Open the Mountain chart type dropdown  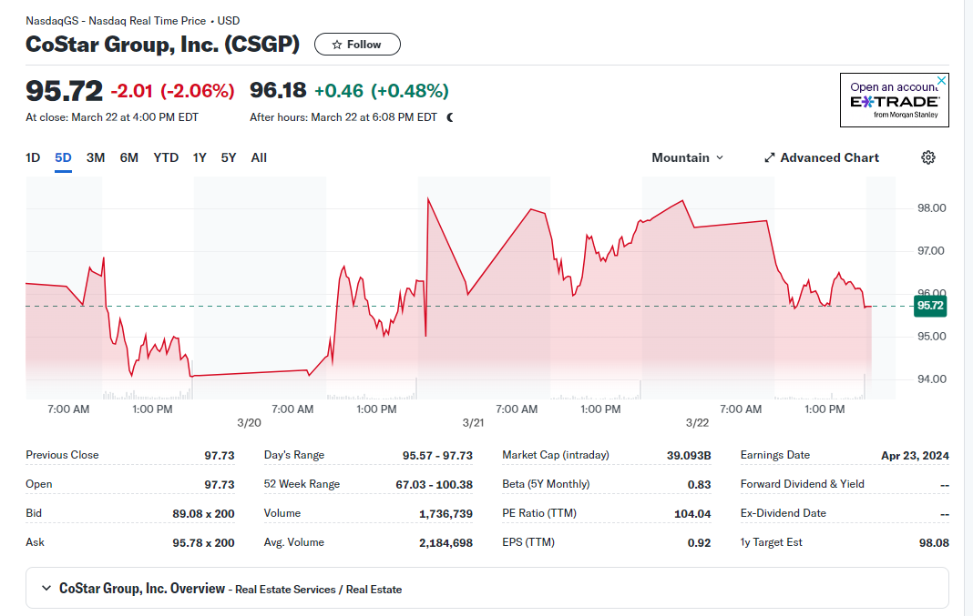(688, 157)
